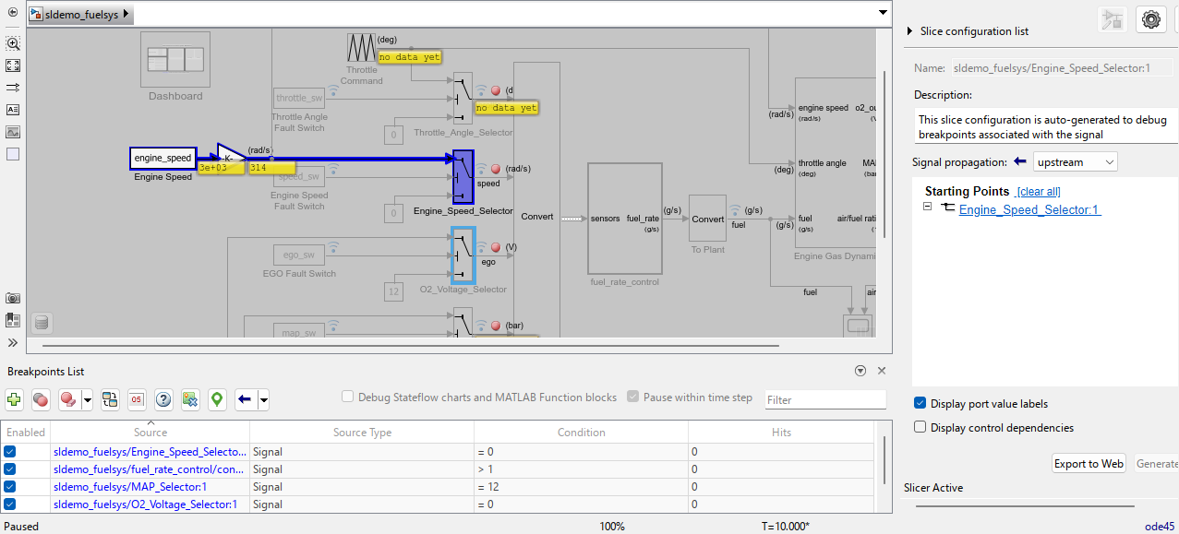Viewport: 1179px width, 534px height.
Task: Click the clear all link next to Starting Points
Action: point(1037,191)
